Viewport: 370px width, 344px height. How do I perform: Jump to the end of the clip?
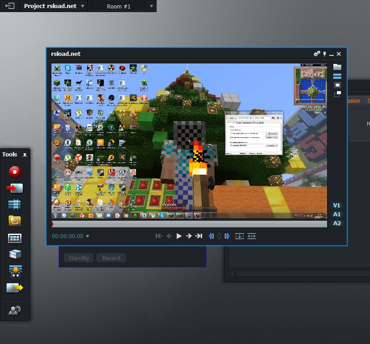[199, 236]
